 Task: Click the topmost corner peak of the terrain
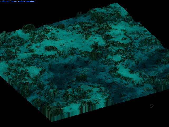coord(116,4)
